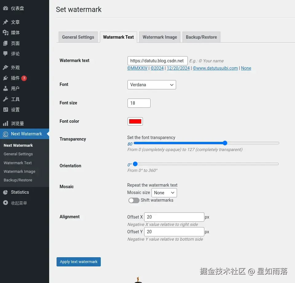This screenshot has width=295, height=283.
Task: Click the 'Repeat the watermark text' label
Action: 152,185
